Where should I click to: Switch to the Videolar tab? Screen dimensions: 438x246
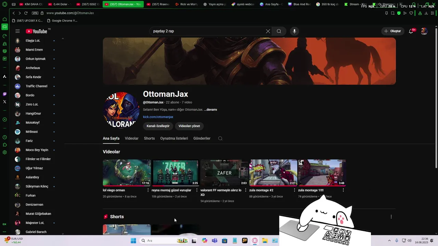[132, 138]
